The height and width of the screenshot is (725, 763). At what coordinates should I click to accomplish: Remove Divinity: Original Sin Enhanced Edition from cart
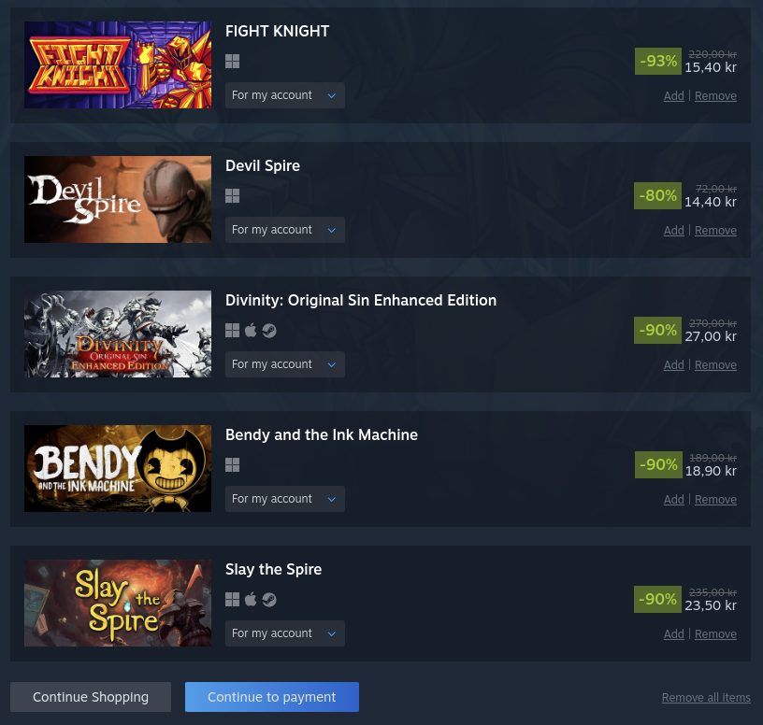[x=715, y=365]
